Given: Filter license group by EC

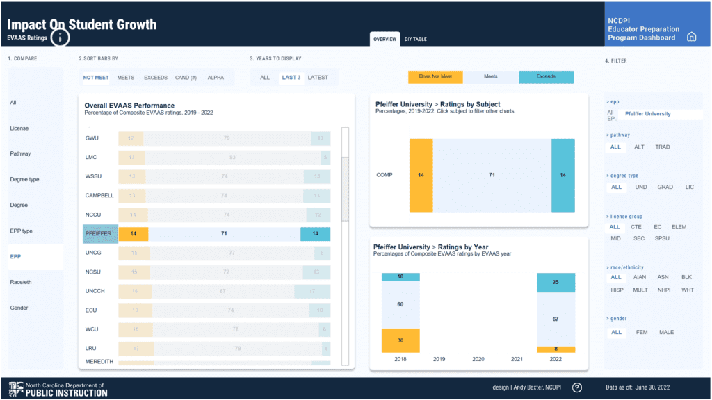Looking at the screenshot, I should pos(658,227).
